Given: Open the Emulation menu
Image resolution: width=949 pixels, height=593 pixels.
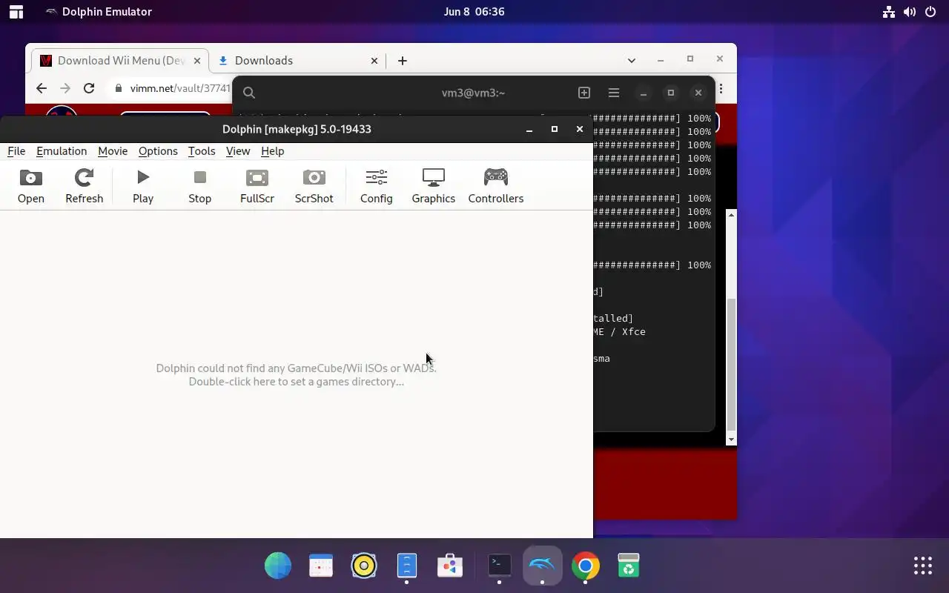Looking at the screenshot, I should click(62, 151).
